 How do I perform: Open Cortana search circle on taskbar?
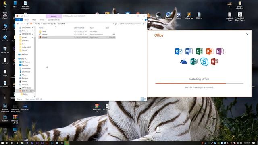tap(7, 143)
